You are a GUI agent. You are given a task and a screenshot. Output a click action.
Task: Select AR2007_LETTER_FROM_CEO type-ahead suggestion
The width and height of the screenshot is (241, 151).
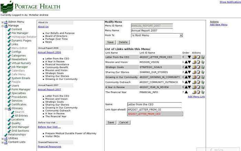click(x=155, y=114)
